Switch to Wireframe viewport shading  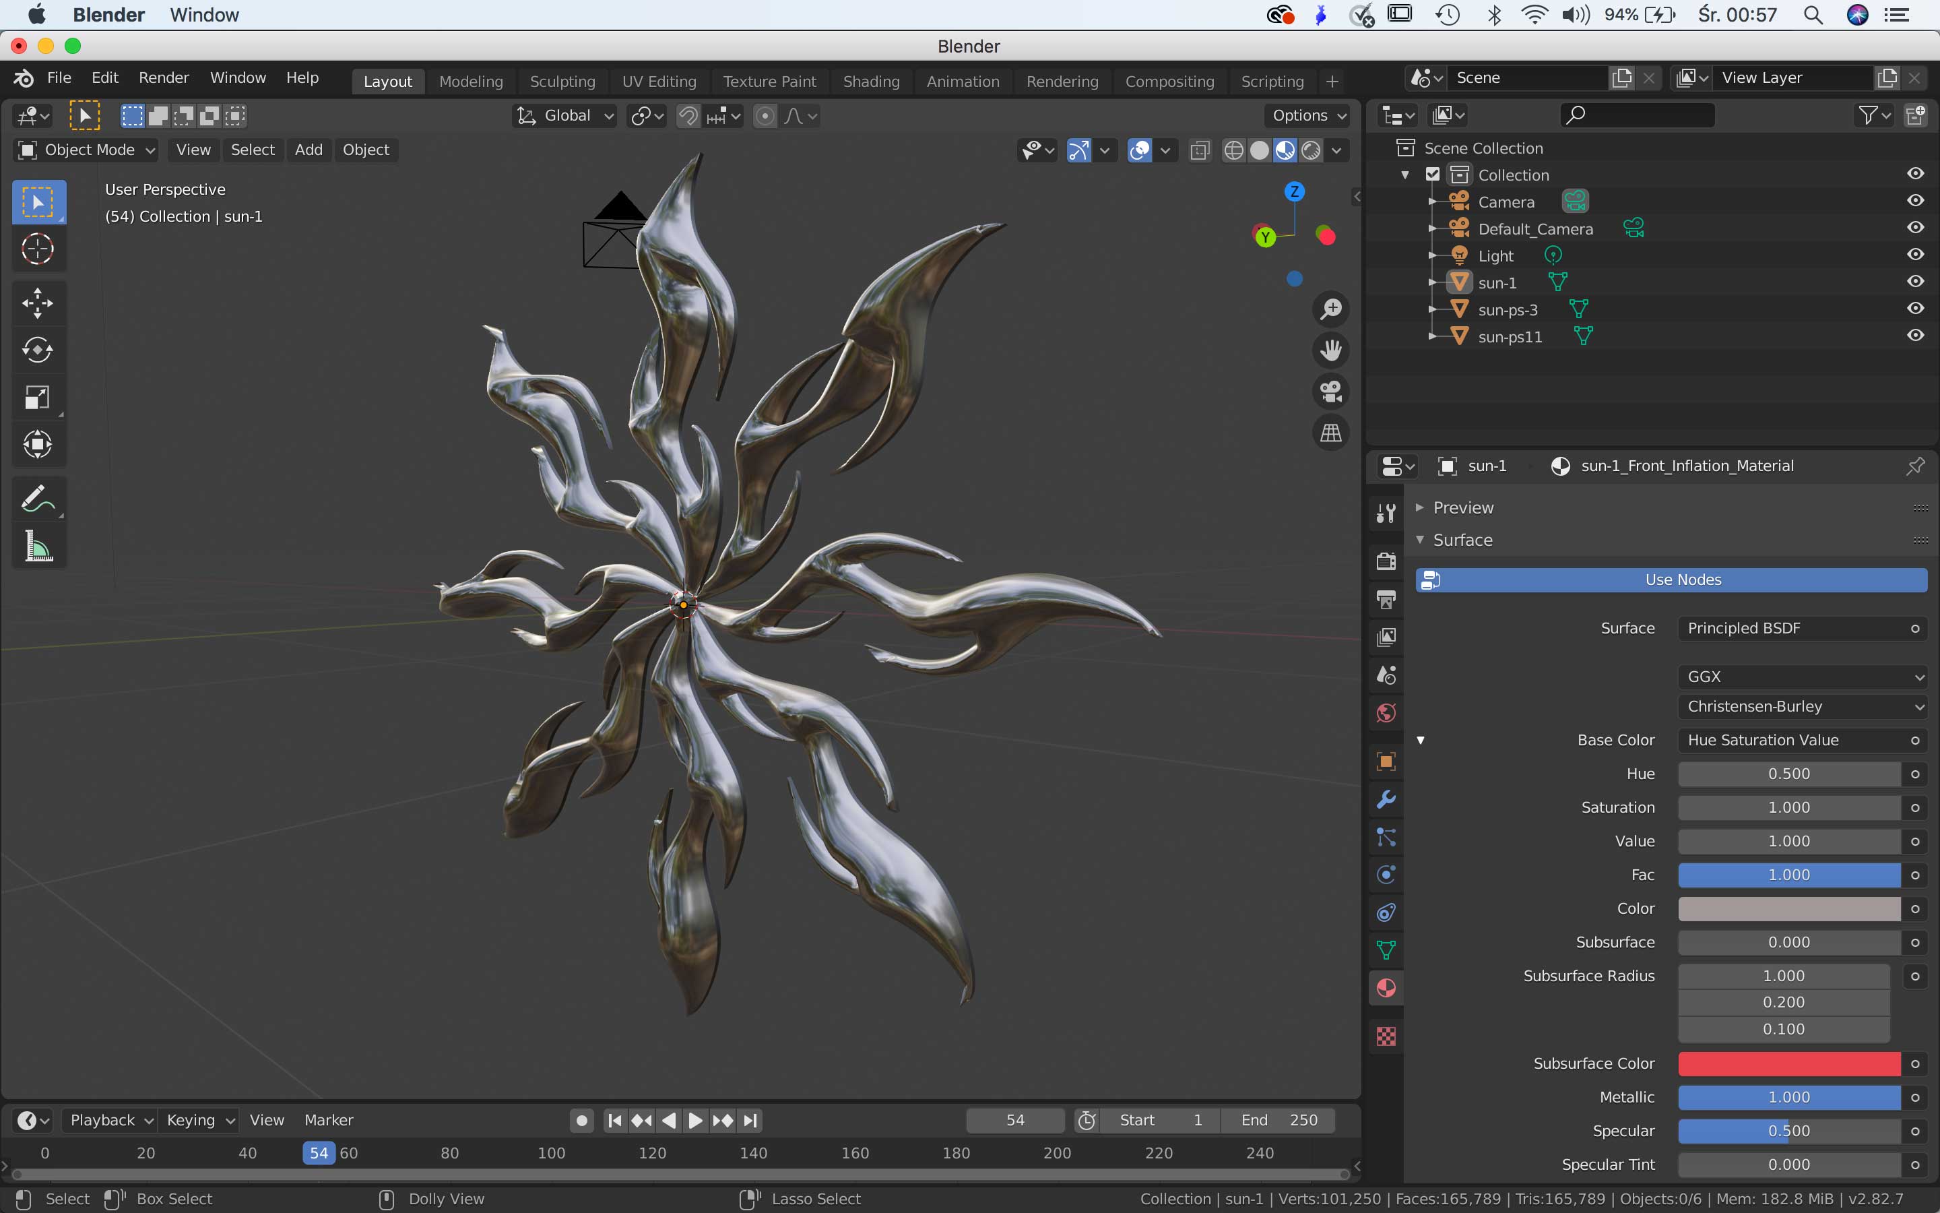click(x=1234, y=150)
